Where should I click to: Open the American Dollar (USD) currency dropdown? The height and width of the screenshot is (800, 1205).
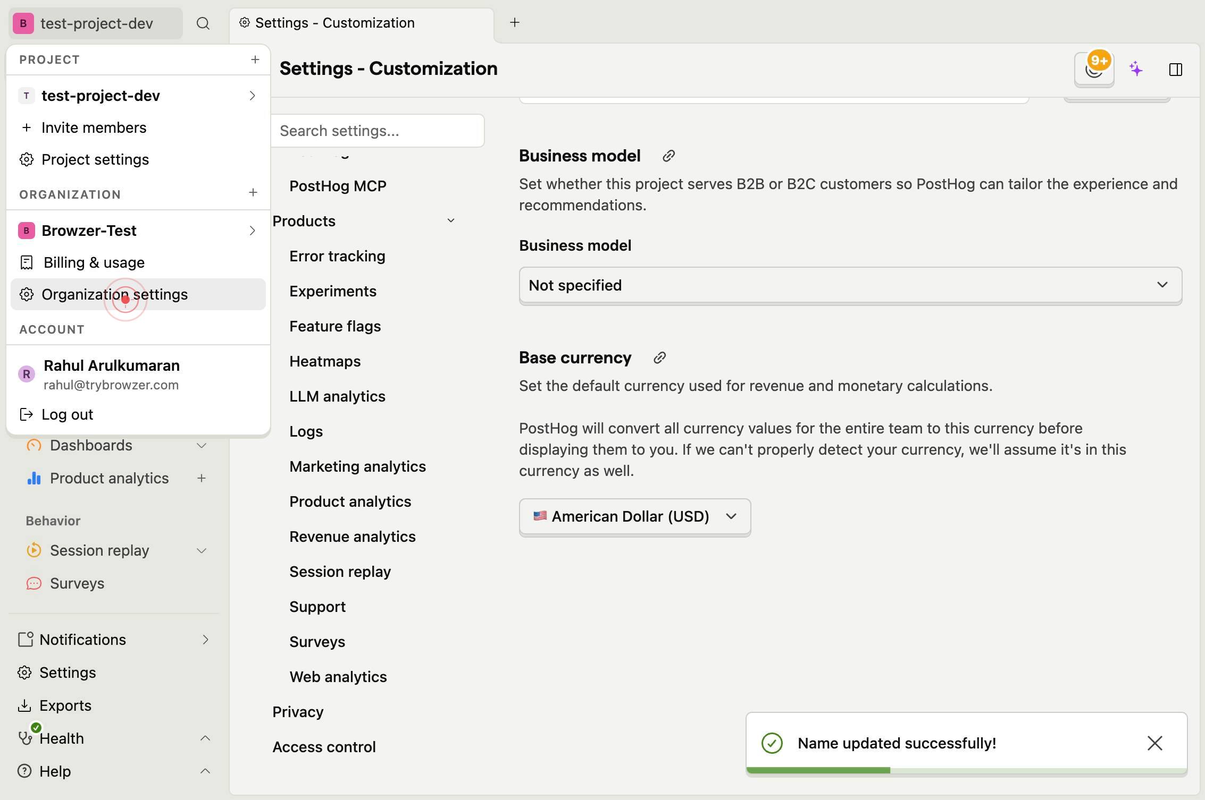click(635, 517)
